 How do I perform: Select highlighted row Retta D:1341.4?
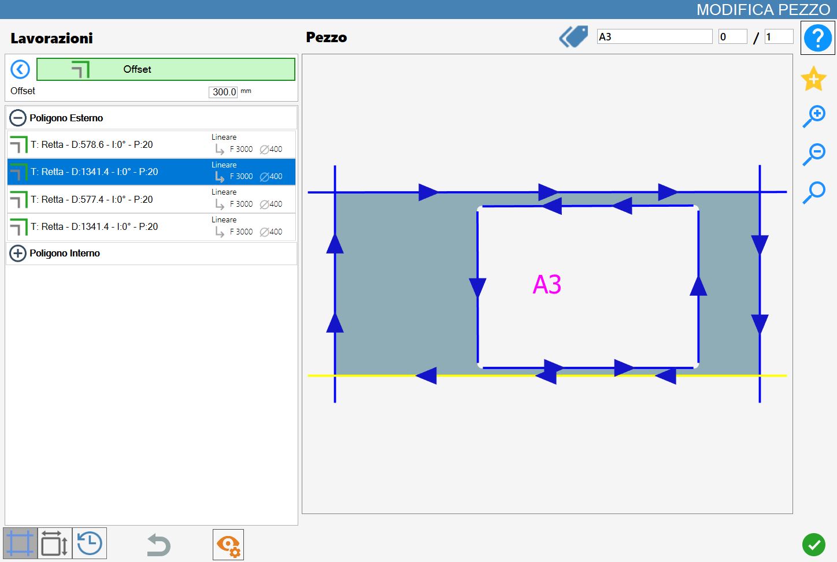click(151, 172)
